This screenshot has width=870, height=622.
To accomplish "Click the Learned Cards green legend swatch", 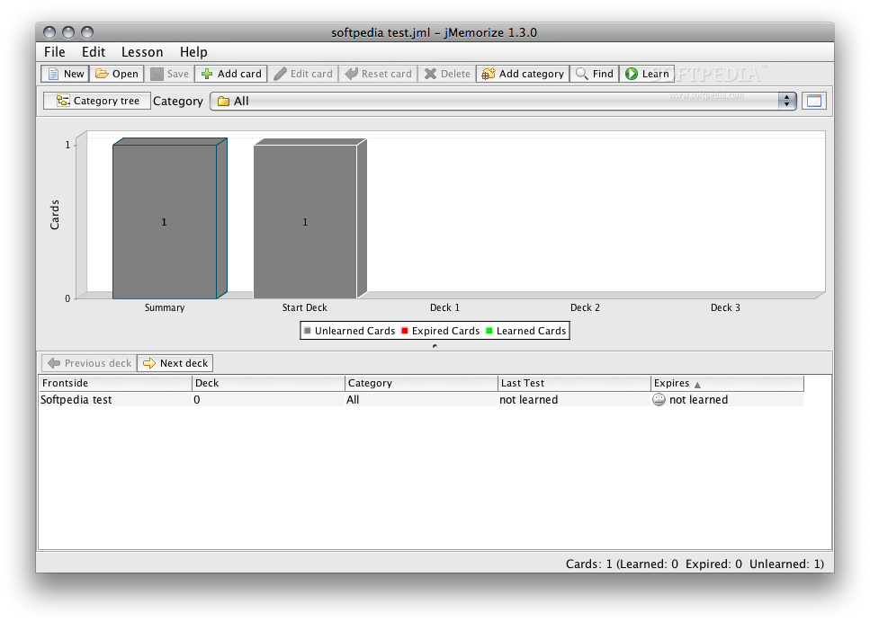I will pos(489,331).
